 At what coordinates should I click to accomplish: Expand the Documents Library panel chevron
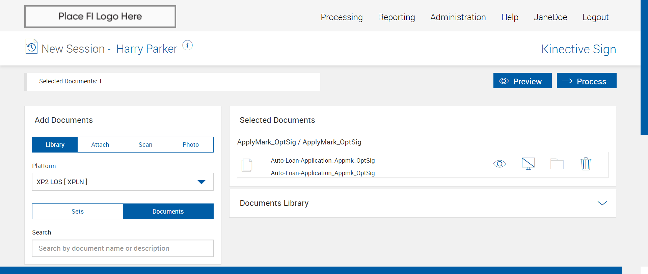pos(602,203)
